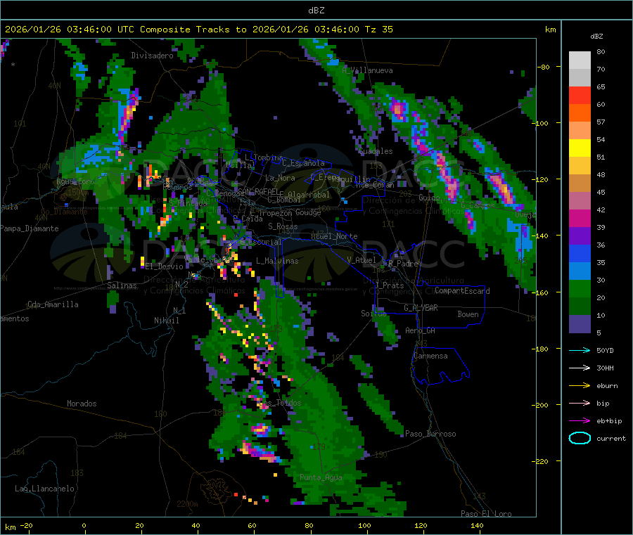Click the purple 5 dBZ legend color

[580, 324]
